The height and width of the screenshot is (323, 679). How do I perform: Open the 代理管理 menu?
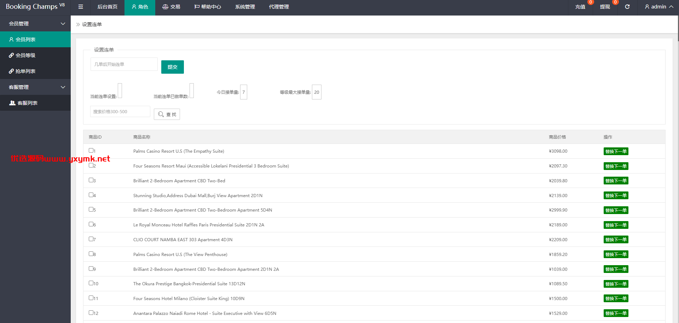[279, 7]
